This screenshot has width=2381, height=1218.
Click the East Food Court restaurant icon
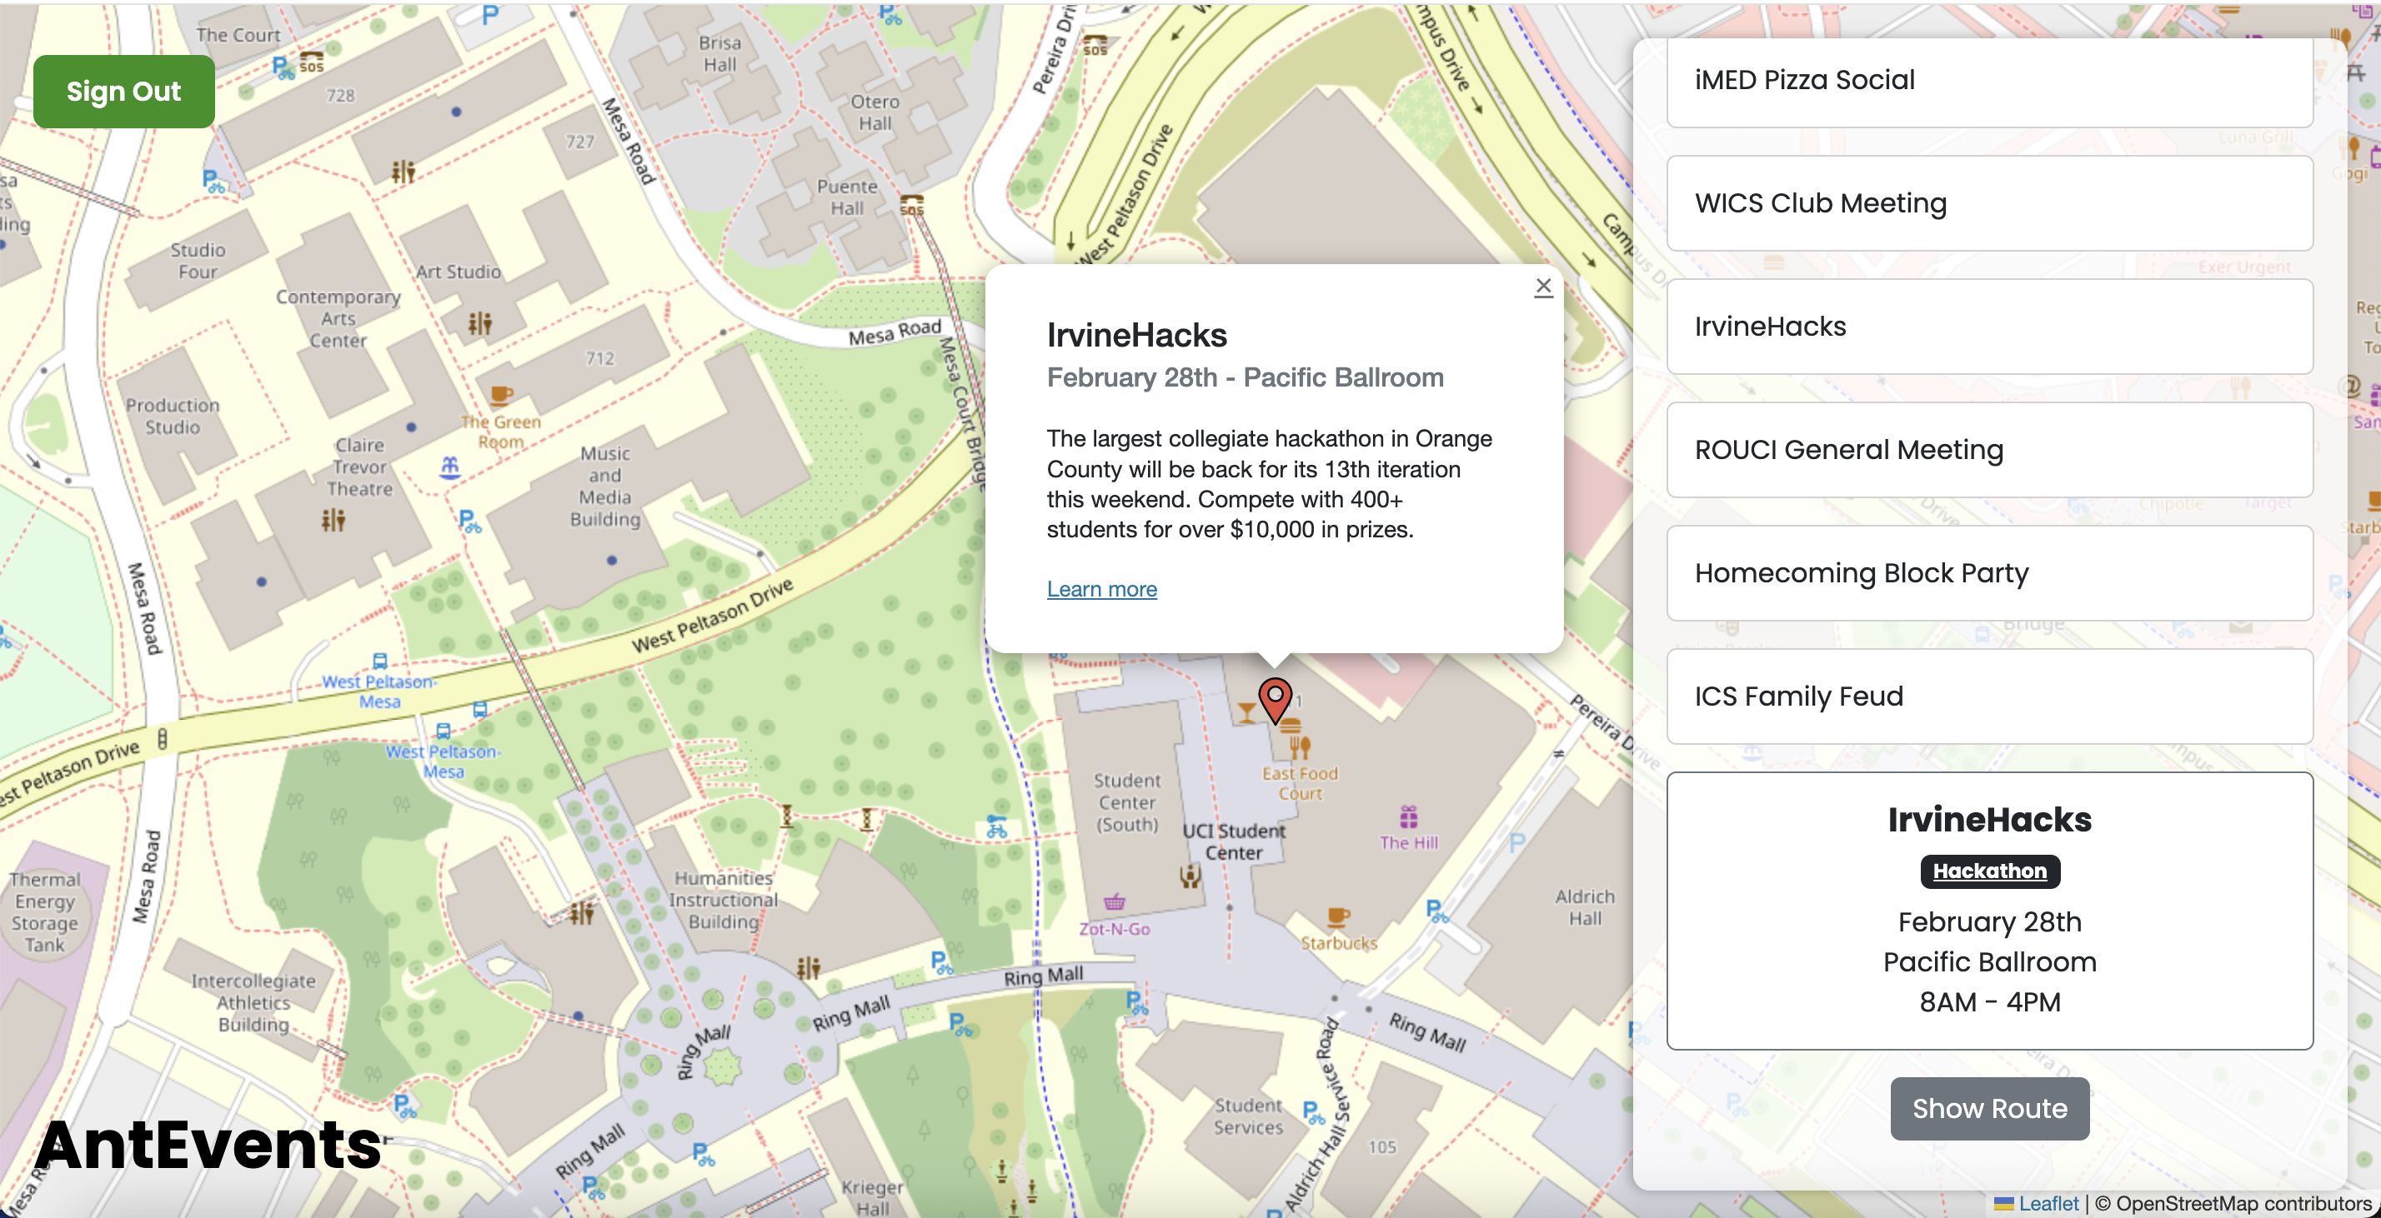1300,746
